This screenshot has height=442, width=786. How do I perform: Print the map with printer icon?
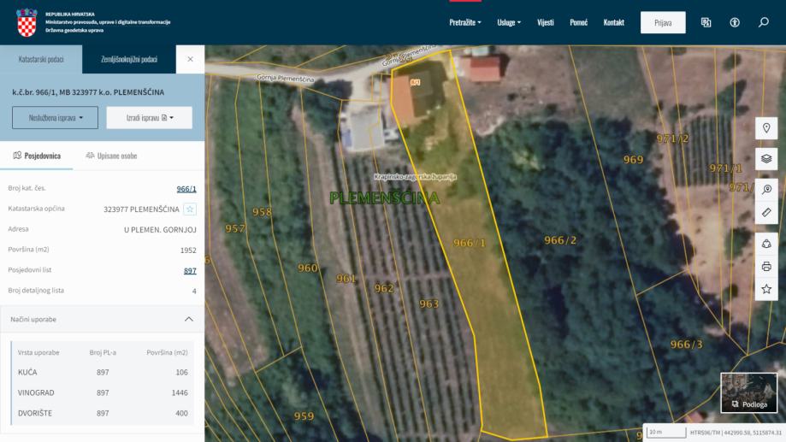click(x=766, y=266)
